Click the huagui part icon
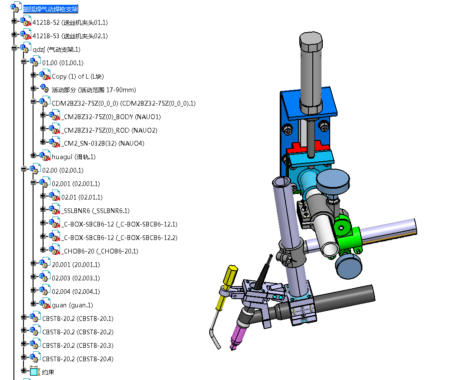This screenshot has height=380, width=452. coord(45,156)
